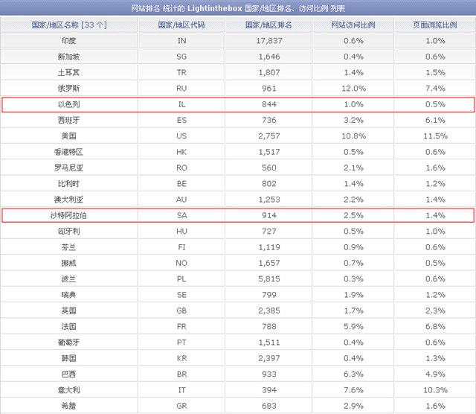The height and width of the screenshot is (414, 476).
Task: Click the TR country code
Action: (x=181, y=73)
